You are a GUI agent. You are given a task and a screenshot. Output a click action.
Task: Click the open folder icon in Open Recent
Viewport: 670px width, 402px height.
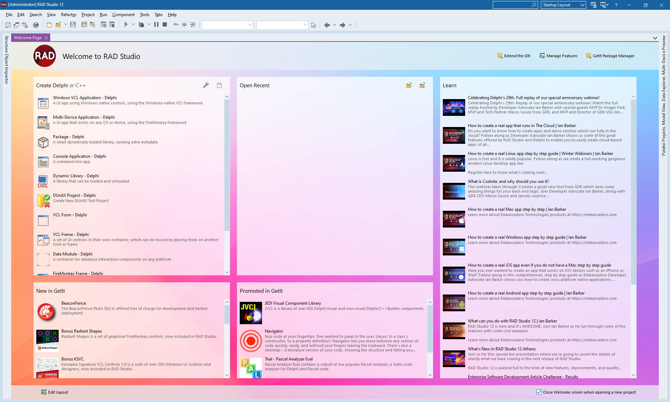click(409, 85)
